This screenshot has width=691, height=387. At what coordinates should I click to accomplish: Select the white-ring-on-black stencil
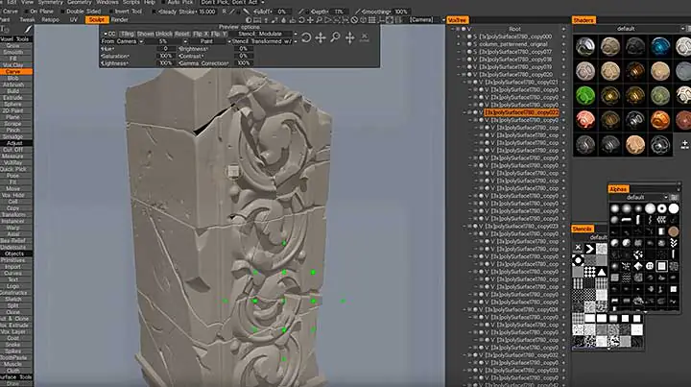pyautogui.click(x=578, y=260)
